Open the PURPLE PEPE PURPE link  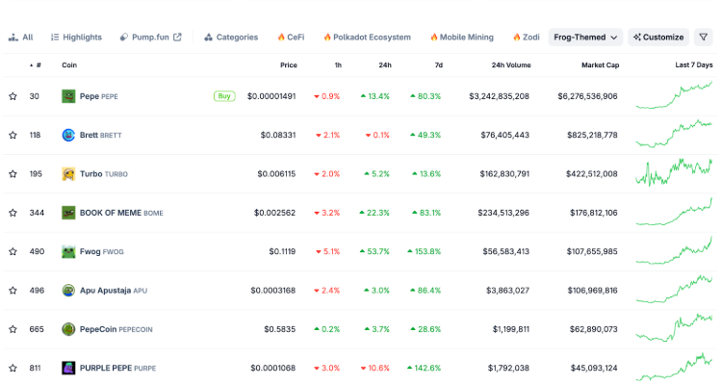pyautogui.click(x=117, y=368)
